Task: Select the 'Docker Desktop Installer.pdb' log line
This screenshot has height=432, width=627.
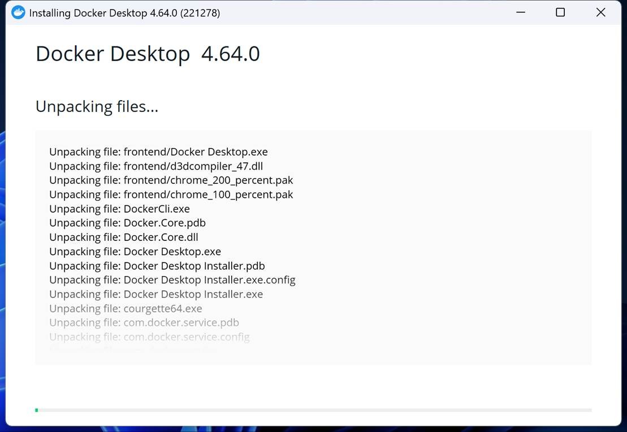Action: tap(157, 266)
